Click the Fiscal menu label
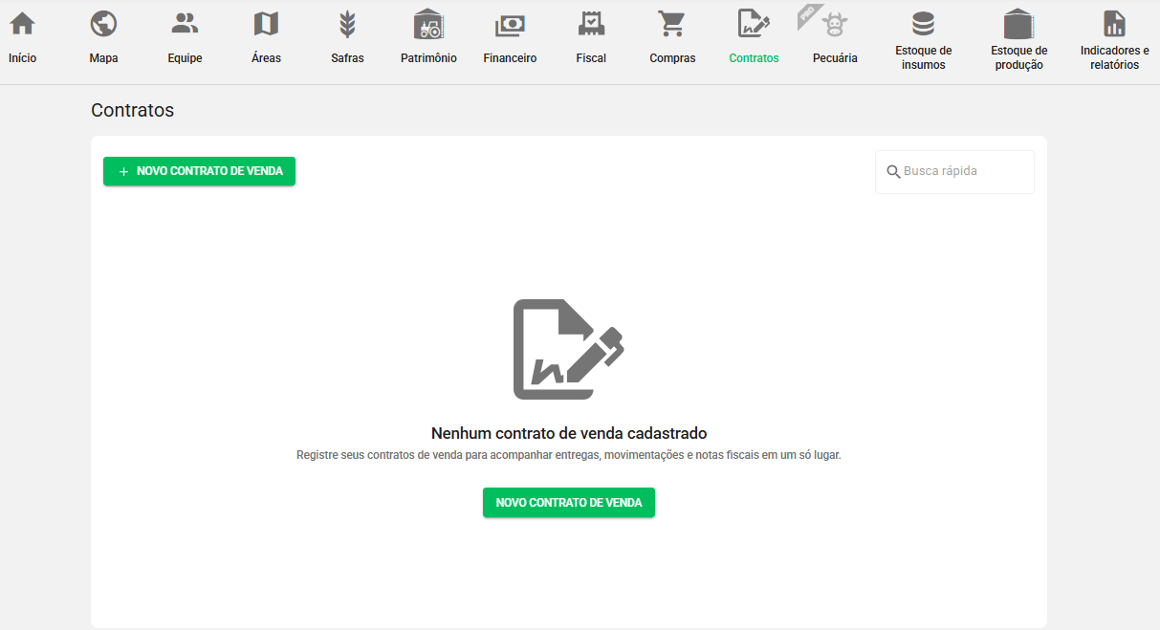 (x=591, y=58)
